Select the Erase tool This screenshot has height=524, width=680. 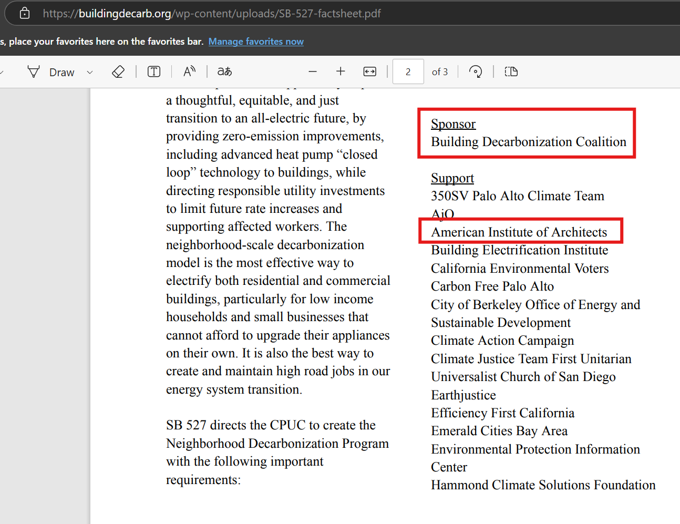[x=118, y=71]
